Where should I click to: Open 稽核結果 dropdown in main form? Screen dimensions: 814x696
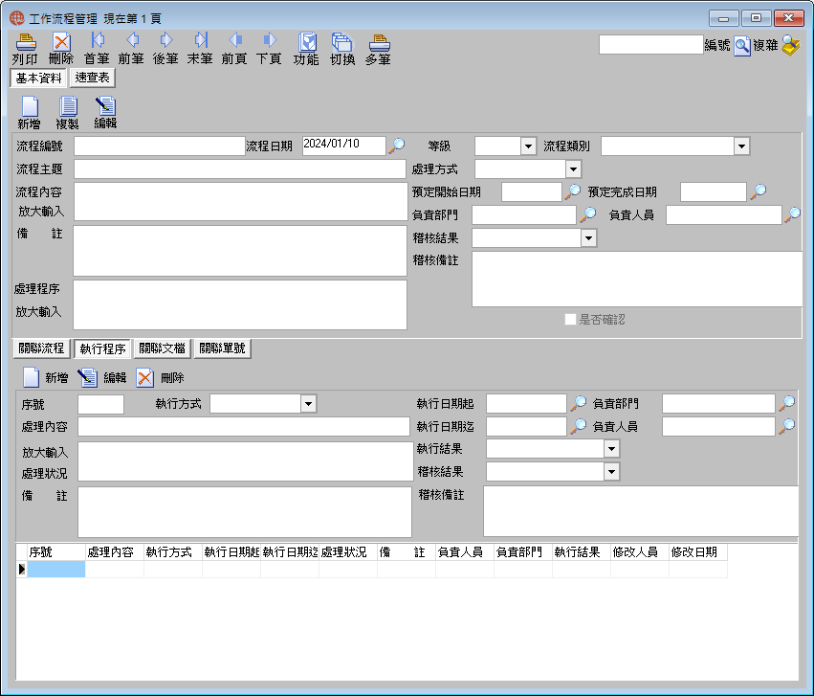pyautogui.click(x=588, y=238)
